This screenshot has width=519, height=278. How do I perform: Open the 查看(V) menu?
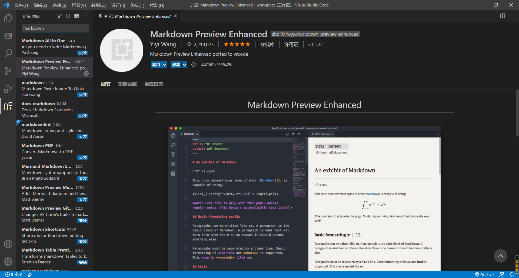tap(79, 5)
